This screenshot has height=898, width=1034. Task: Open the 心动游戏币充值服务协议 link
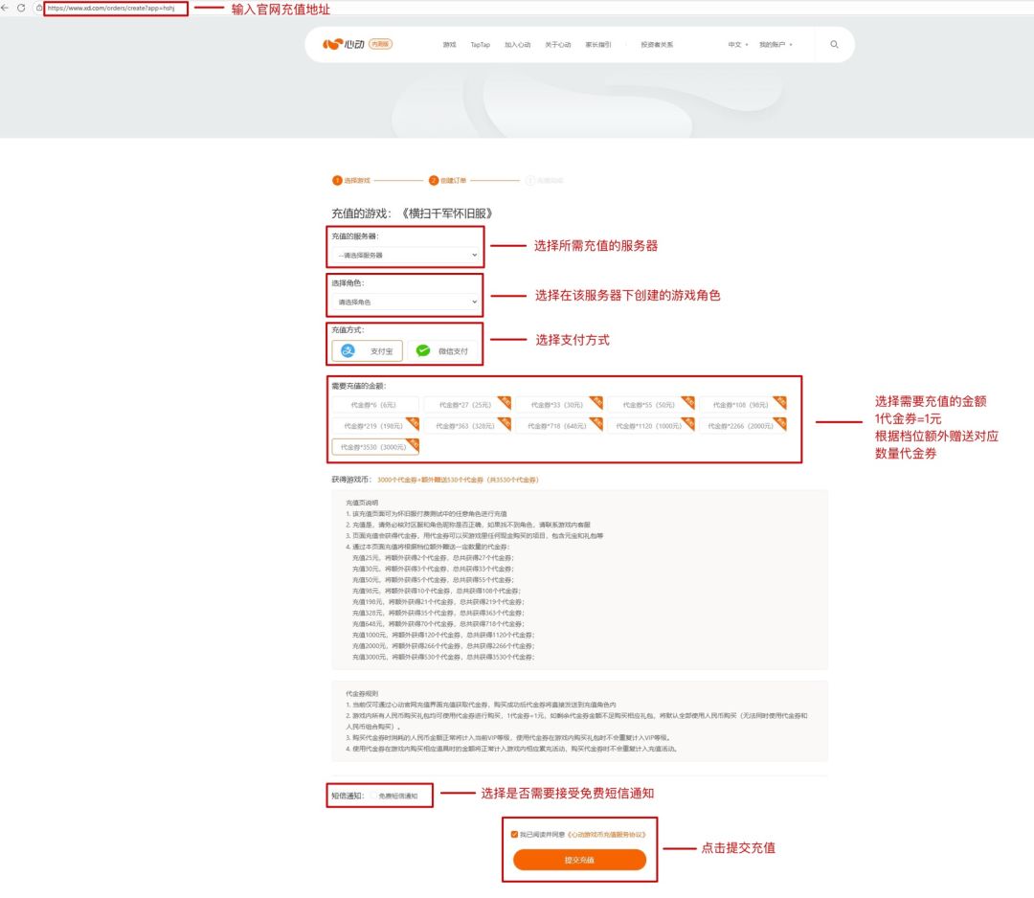pos(607,835)
